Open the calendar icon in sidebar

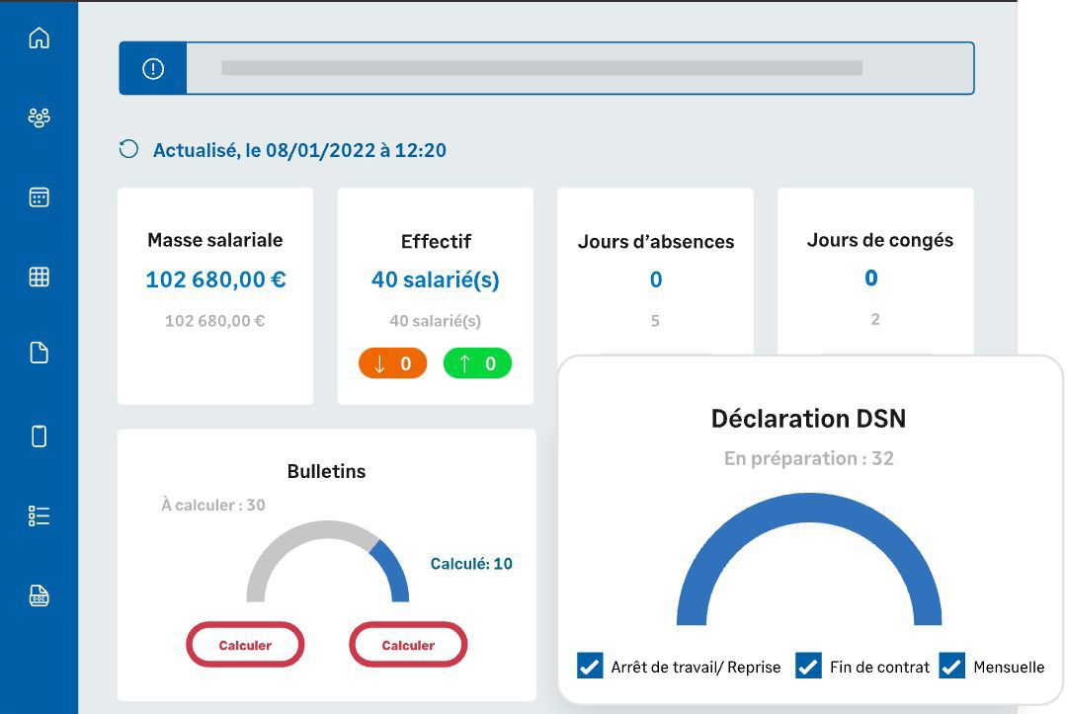39,198
